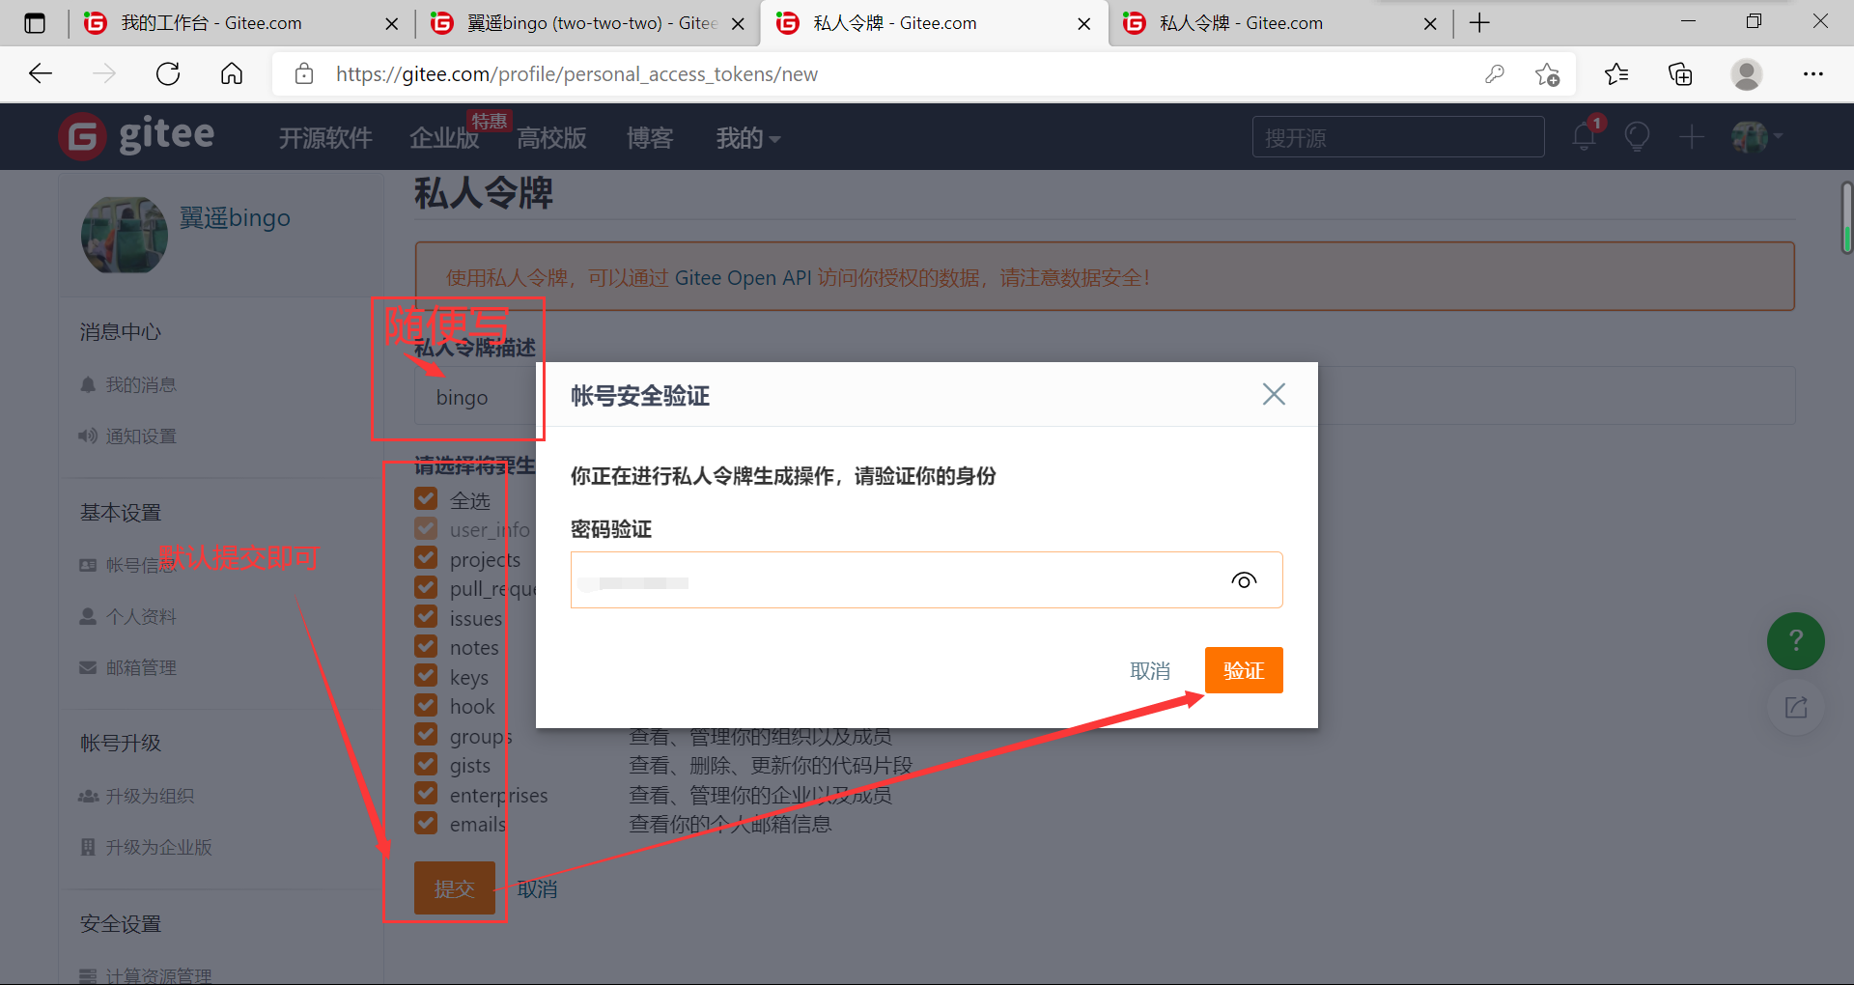Image resolution: width=1854 pixels, height=985 pixels.
Task: Switch to the 我的工作台 browser tab
Action: click(x=203, y=22)
